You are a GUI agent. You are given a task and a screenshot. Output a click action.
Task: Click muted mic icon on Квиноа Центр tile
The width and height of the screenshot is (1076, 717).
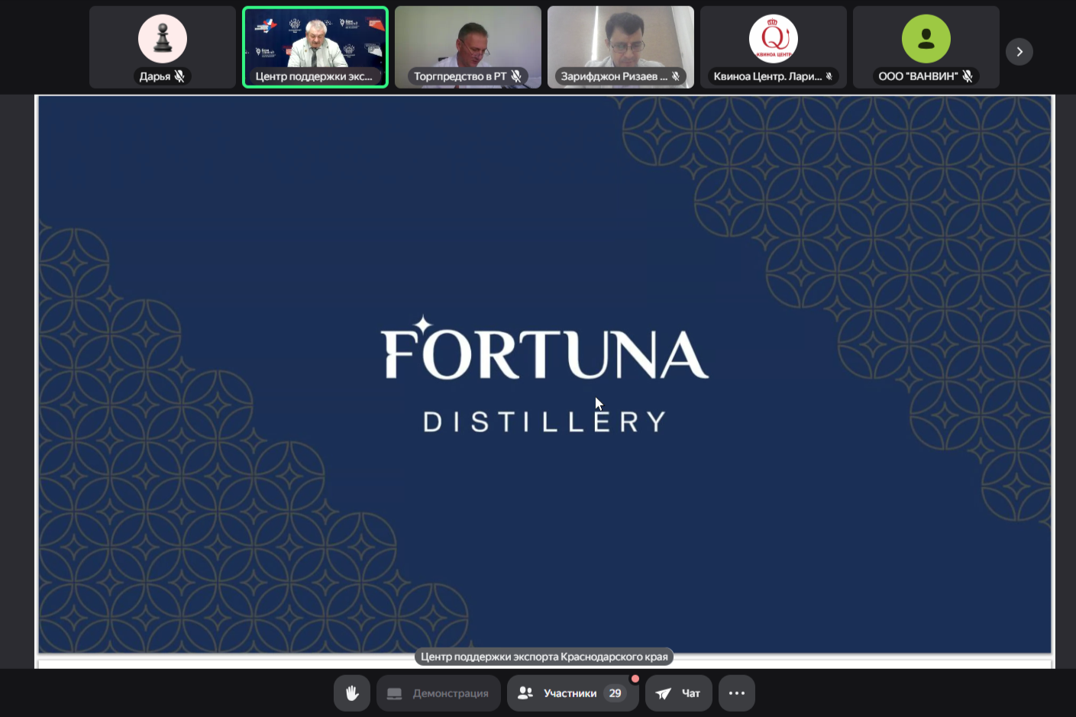click(829, 76)
